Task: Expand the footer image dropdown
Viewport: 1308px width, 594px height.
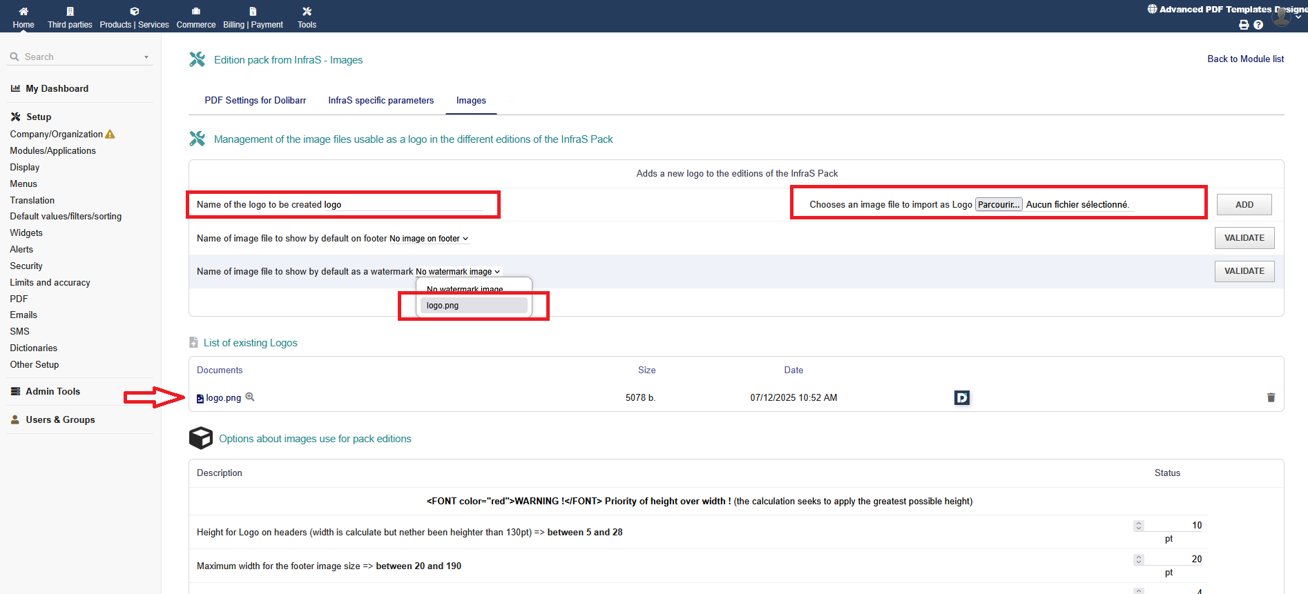Action: (x=428, y=239)
